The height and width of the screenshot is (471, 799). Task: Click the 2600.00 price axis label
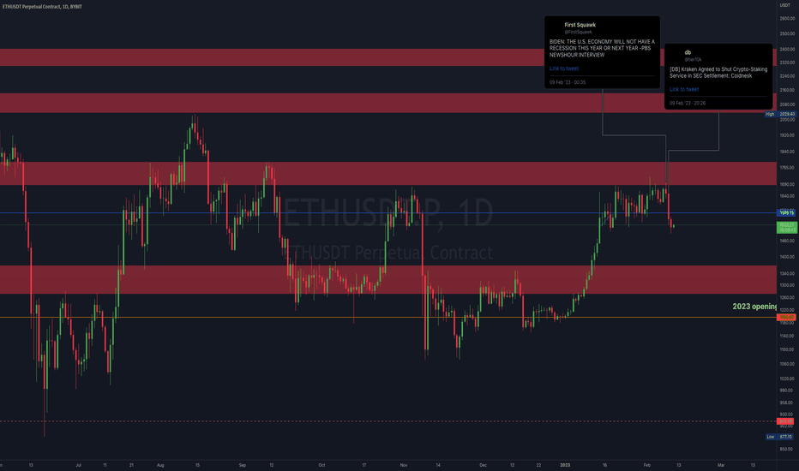(787, 18)
